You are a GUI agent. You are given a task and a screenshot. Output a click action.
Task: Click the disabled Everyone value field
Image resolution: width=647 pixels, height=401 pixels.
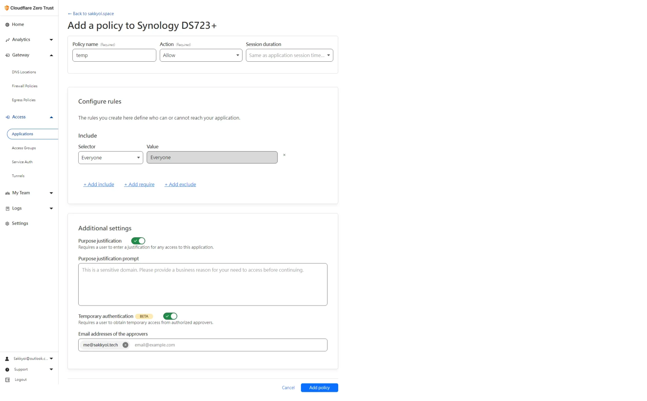coord(212,157)
